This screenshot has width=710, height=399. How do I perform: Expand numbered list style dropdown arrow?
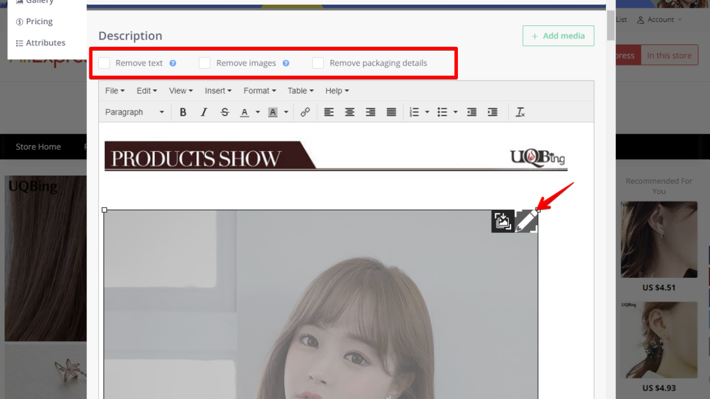pyautogui.click(x=427, y=112)
